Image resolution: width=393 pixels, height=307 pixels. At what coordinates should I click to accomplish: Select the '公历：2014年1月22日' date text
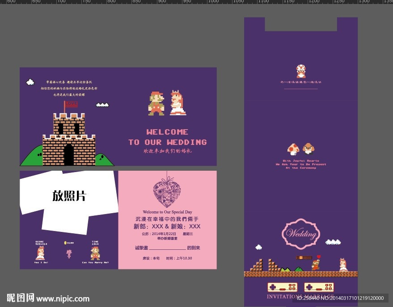[159, 234]
